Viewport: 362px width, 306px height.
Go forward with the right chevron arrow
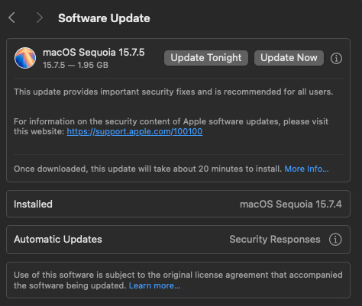tap(39, 18)
